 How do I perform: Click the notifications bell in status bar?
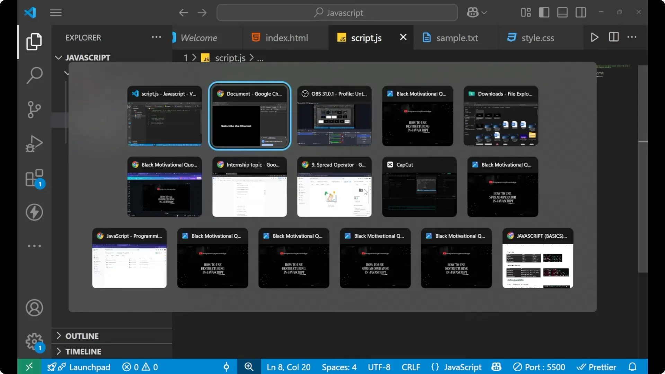[x=632, y=367]
